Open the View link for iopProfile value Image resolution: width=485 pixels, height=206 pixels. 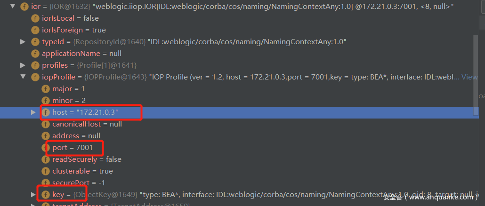point(469,77)
